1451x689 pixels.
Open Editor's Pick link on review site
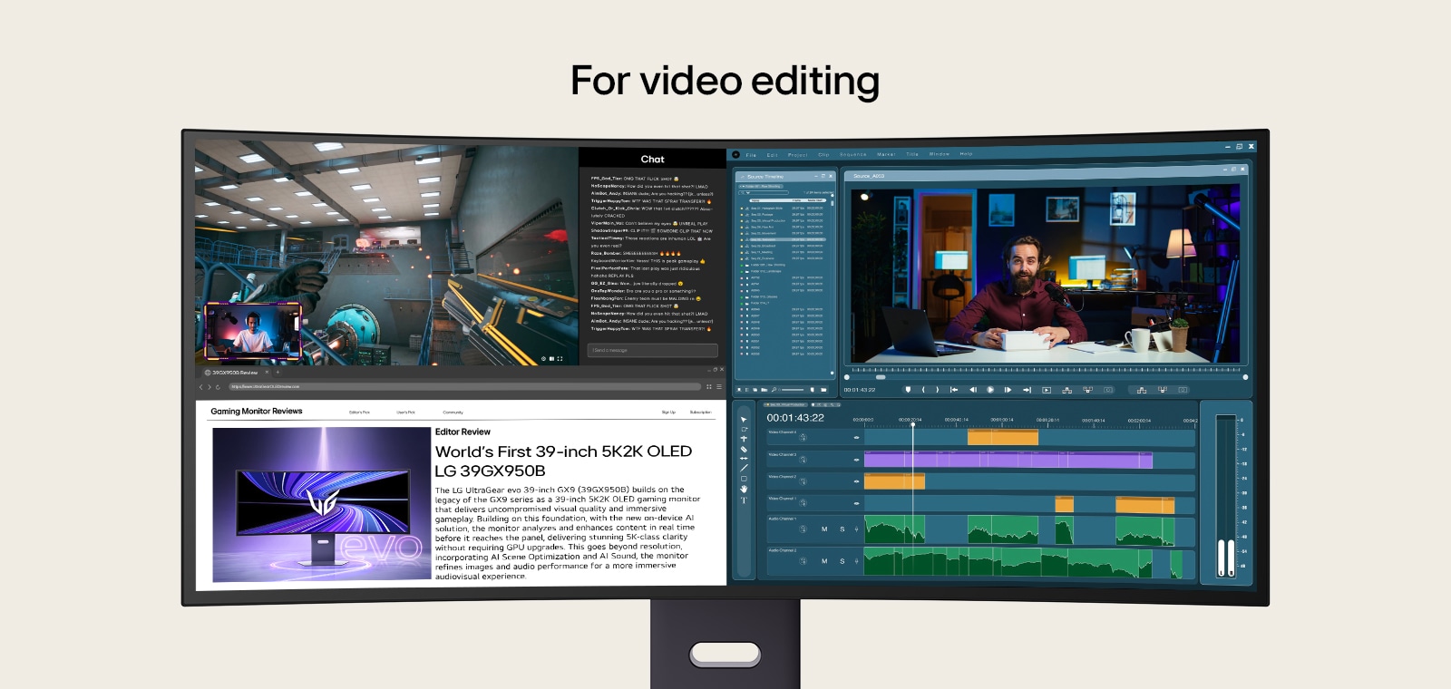[359, 412]
